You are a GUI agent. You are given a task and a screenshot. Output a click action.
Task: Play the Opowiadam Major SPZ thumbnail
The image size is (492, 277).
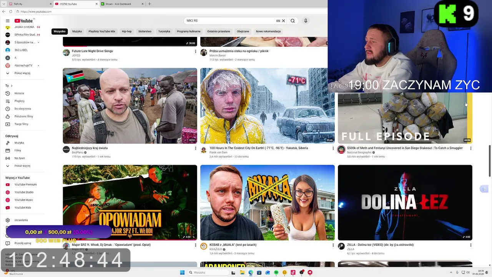tap(130, 203)
